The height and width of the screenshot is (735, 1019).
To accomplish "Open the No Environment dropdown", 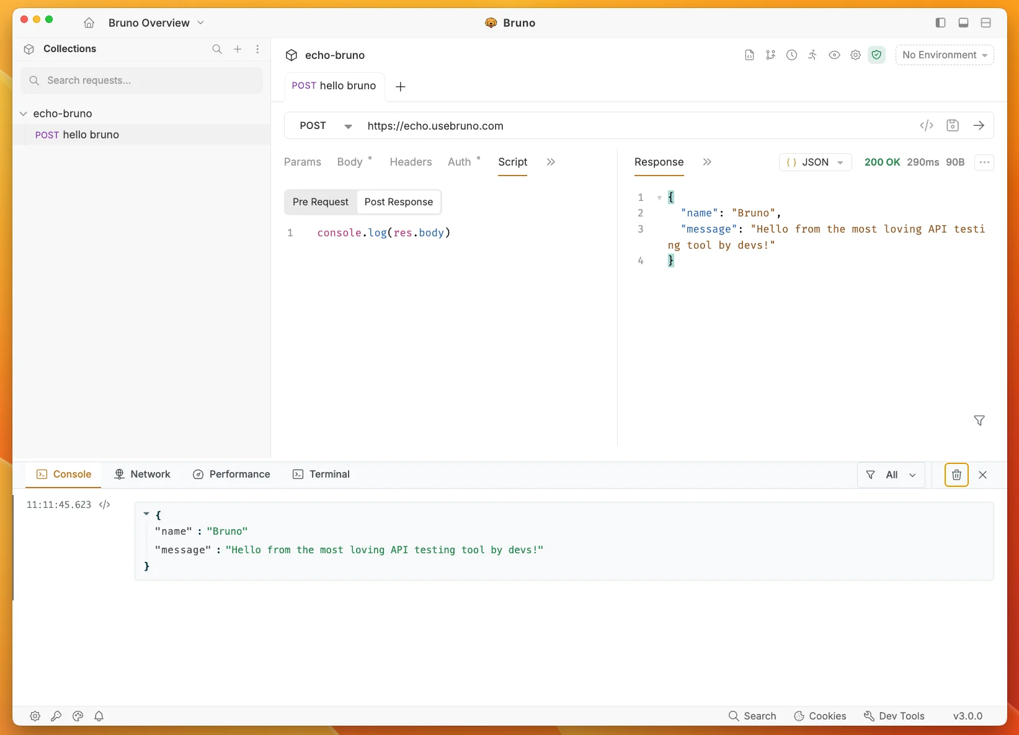I will tap(945, 55).
